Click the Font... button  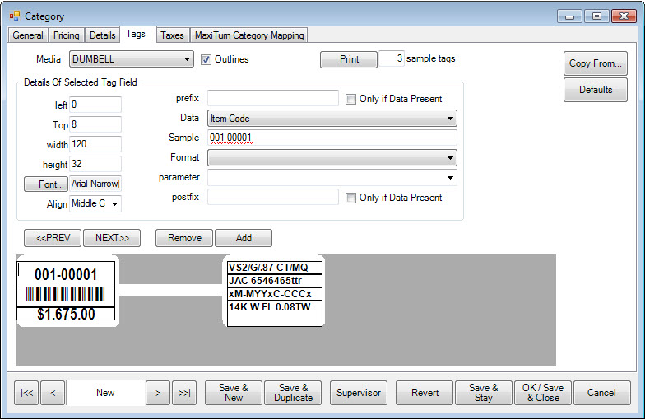click(x=45, y=184)
